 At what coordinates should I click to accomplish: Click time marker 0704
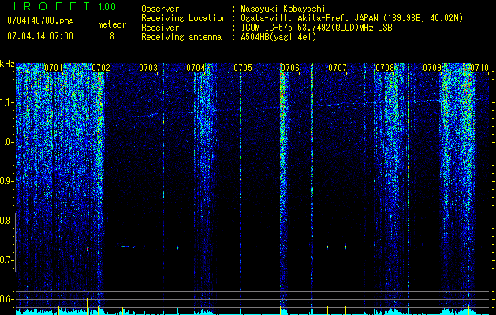click(196, 68)
